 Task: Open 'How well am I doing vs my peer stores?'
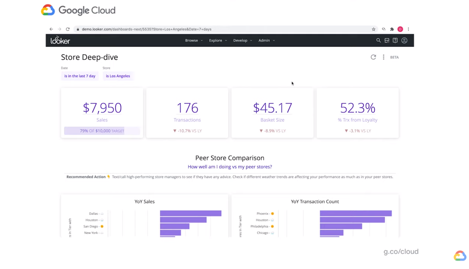230,167
